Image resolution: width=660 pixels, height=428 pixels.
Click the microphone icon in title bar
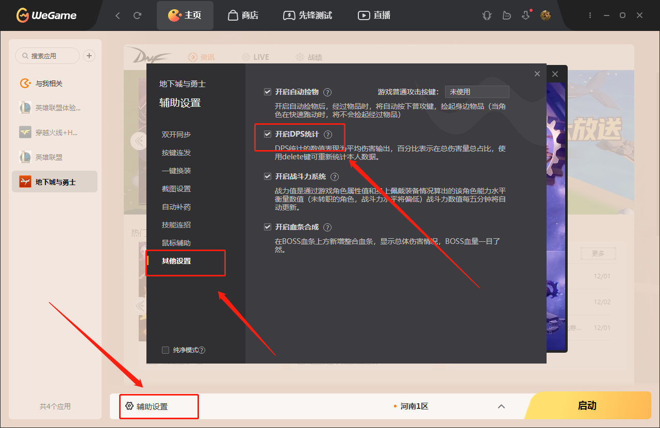pyautogui.click(x=487, y=15)
